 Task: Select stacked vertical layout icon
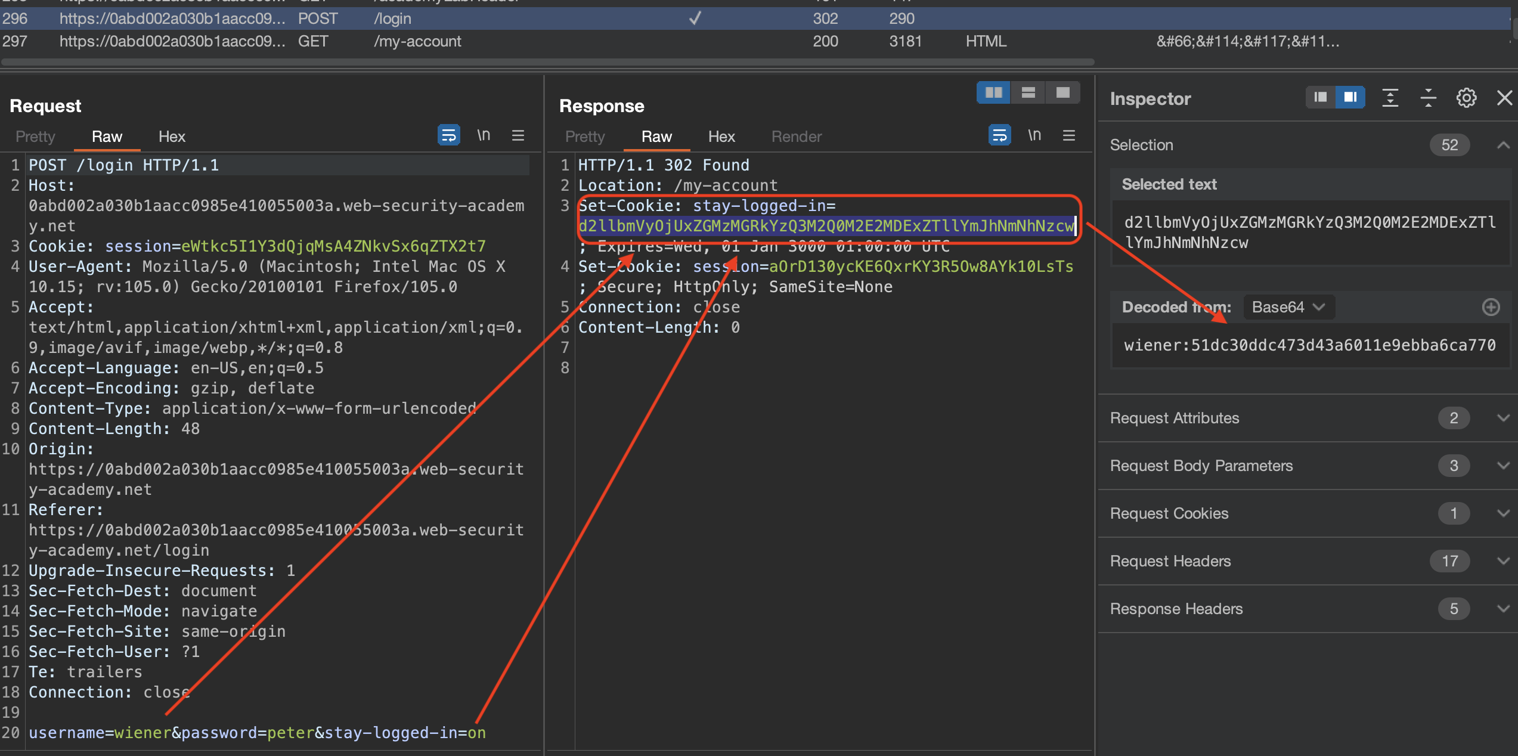tap(1028, 92)
